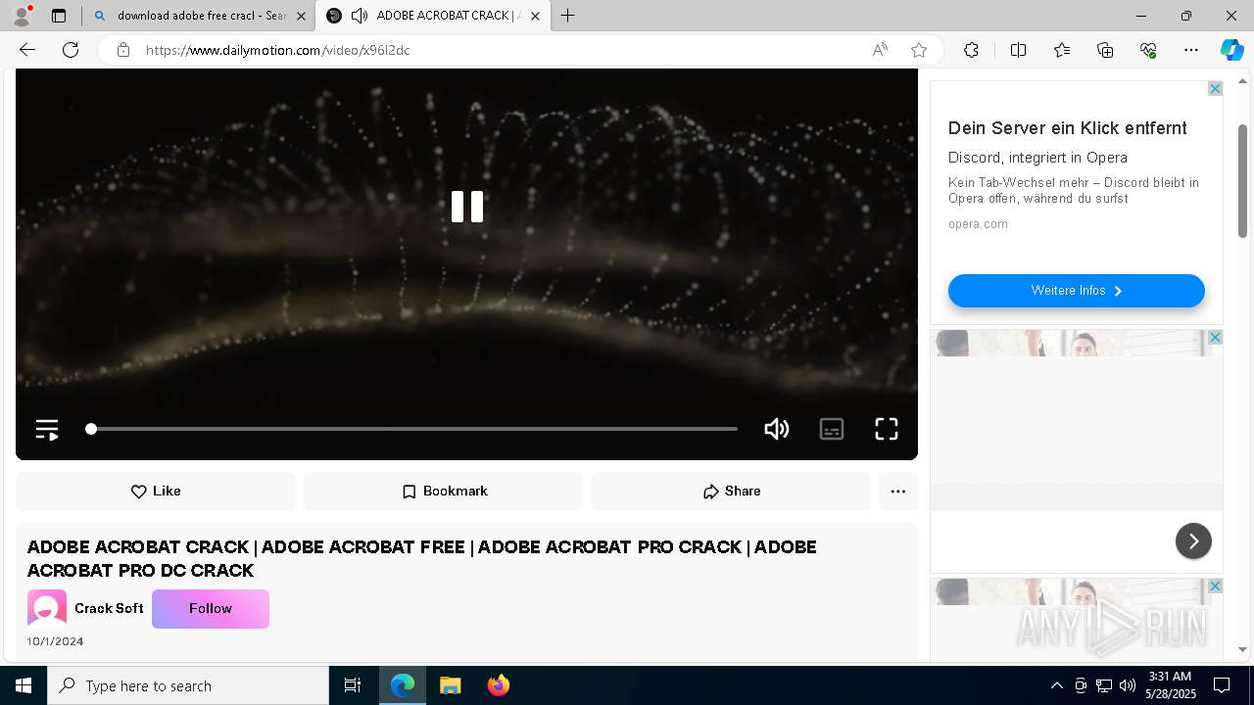1254x705 pixels.
Task: Toggle split screen view
Action: click(1018, 50)
